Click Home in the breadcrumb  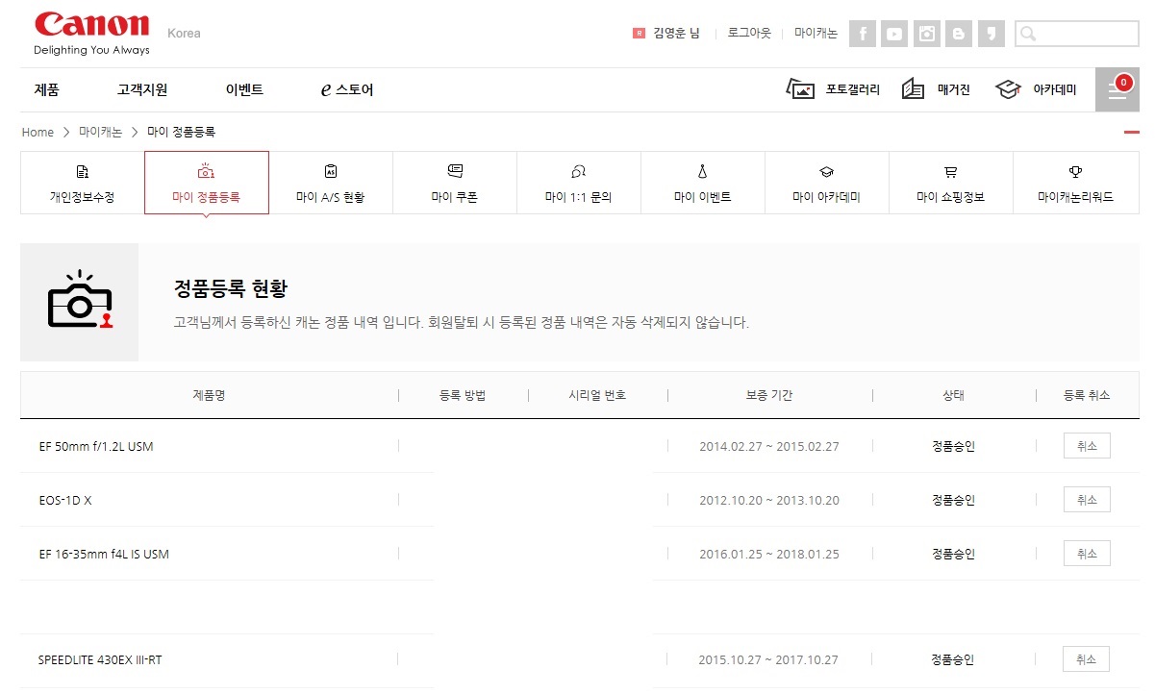(x=38, y=132)
